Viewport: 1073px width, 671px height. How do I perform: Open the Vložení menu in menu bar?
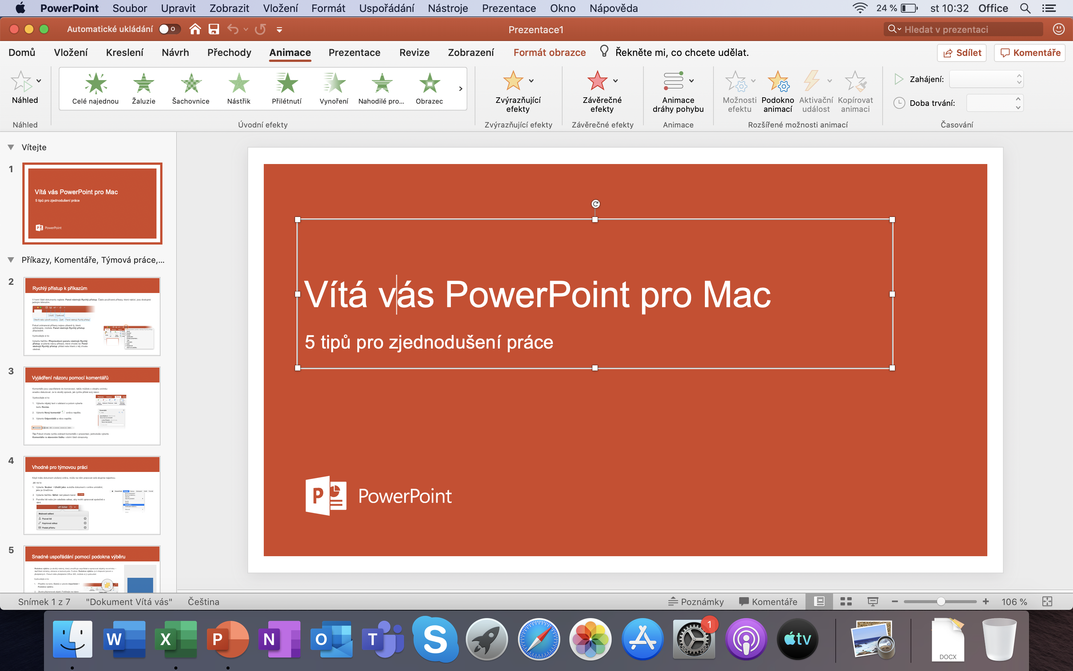pos(280,8)
